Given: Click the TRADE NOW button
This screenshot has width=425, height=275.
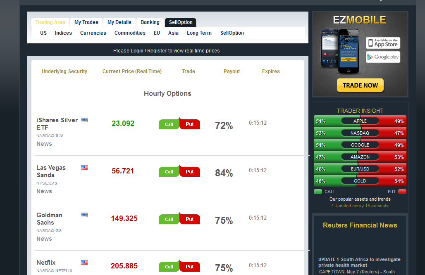Looking at the screenshot, I should coord(360,85).
